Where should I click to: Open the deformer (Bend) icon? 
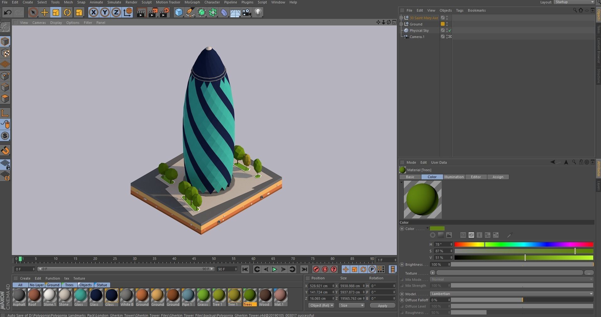click(x=224, y=13)
